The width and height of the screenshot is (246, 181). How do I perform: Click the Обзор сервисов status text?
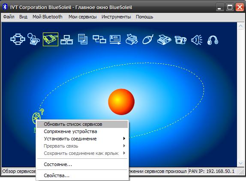19,171
